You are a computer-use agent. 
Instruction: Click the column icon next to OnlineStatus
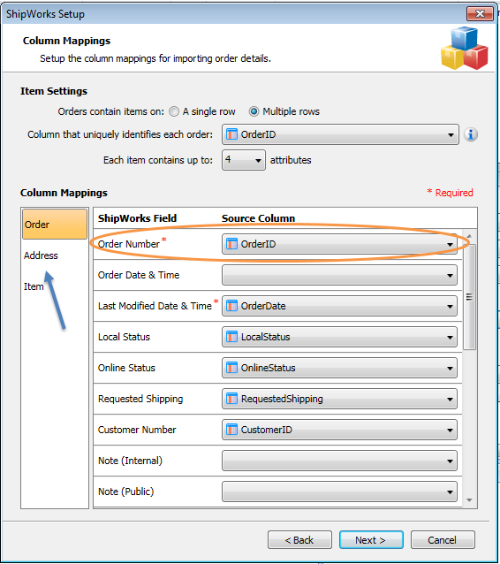click(x=231, y=368)
